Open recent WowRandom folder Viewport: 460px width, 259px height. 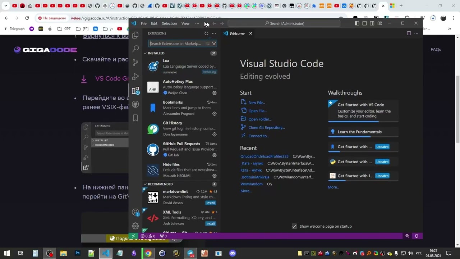pos(252,184)
